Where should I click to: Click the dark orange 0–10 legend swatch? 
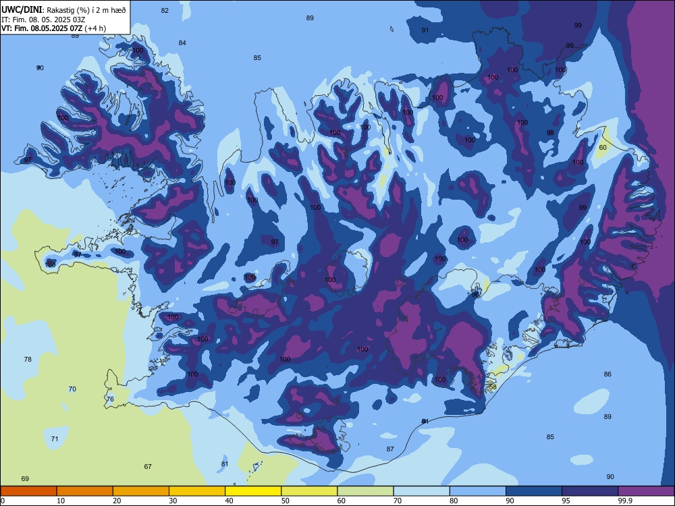[x=28, y=491]
